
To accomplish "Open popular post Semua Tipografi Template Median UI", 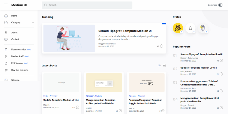I will coord(201,54).
